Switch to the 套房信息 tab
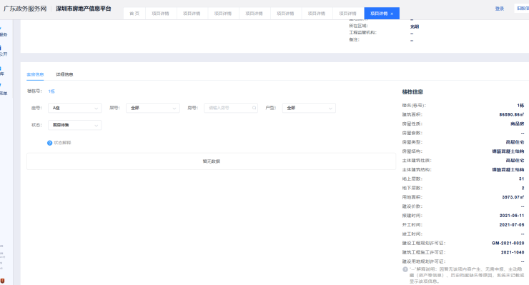 click(35, 74)
